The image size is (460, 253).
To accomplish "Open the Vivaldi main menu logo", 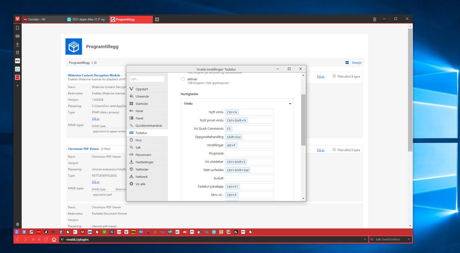I will 17,19.
